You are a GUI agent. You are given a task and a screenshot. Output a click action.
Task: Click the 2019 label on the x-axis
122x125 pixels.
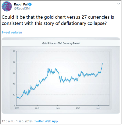(98, 108)
